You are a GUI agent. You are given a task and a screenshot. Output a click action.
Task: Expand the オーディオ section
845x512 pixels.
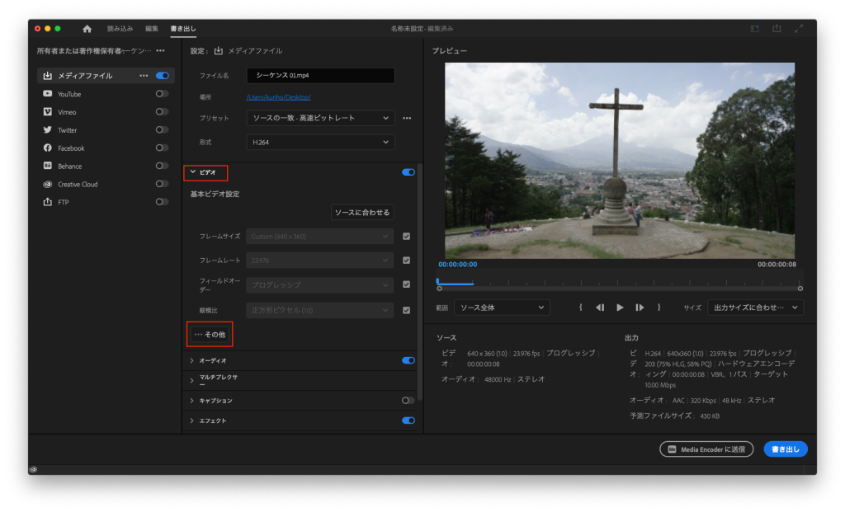tap(192, 360)
